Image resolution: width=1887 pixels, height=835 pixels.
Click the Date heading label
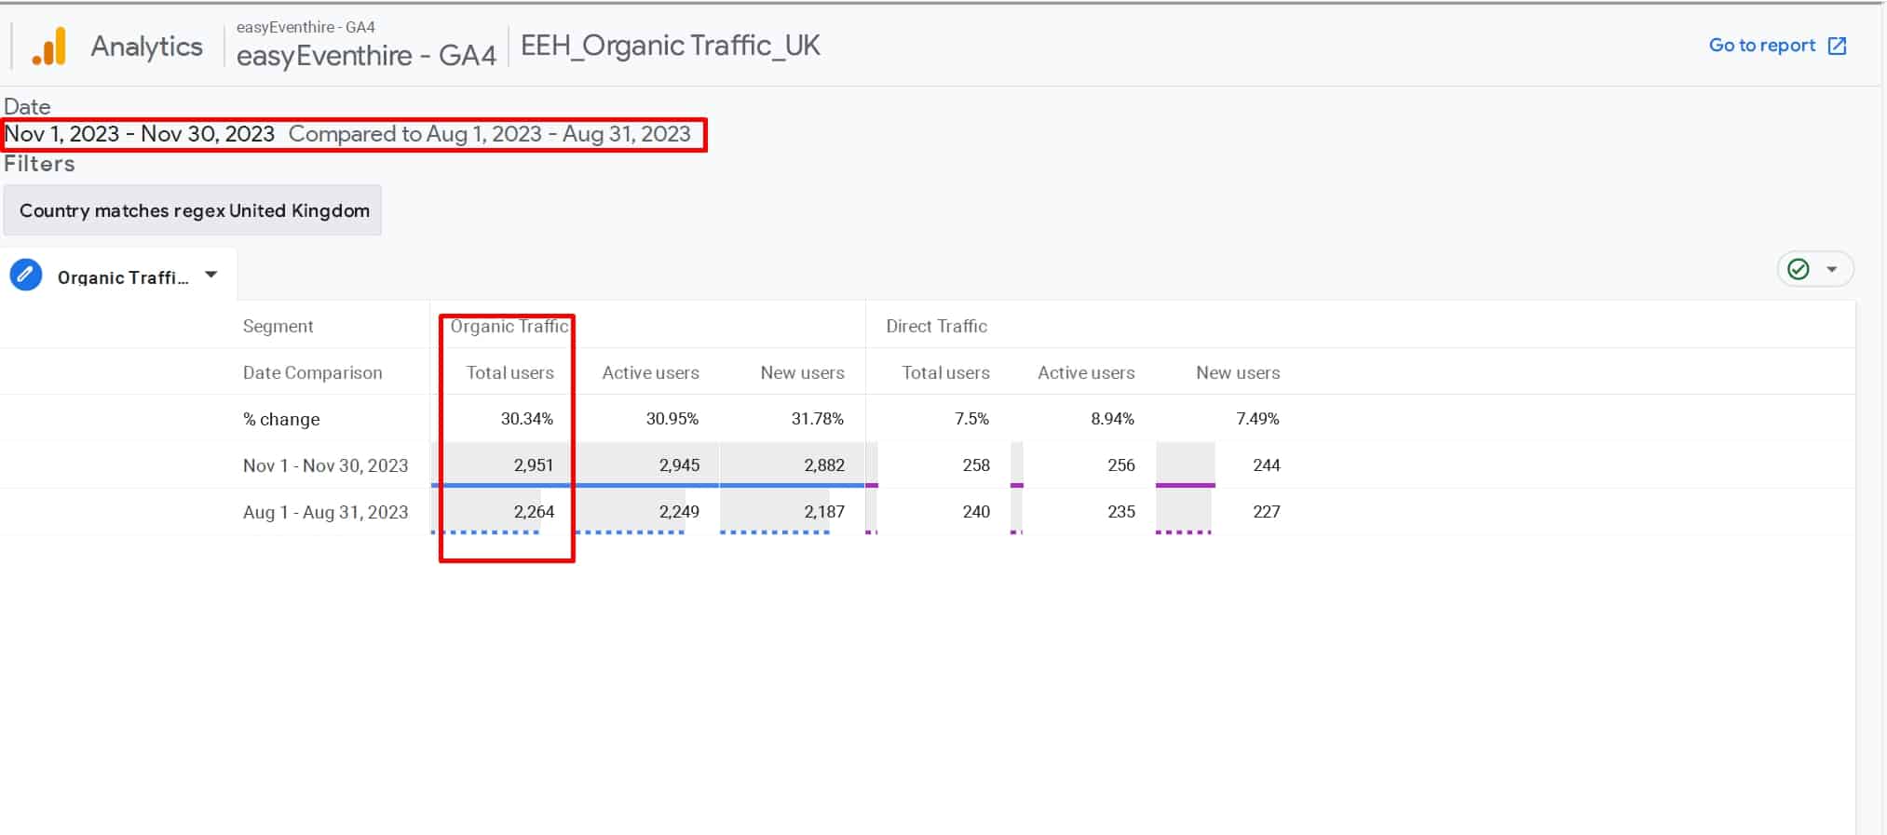(x=27, y=106)
